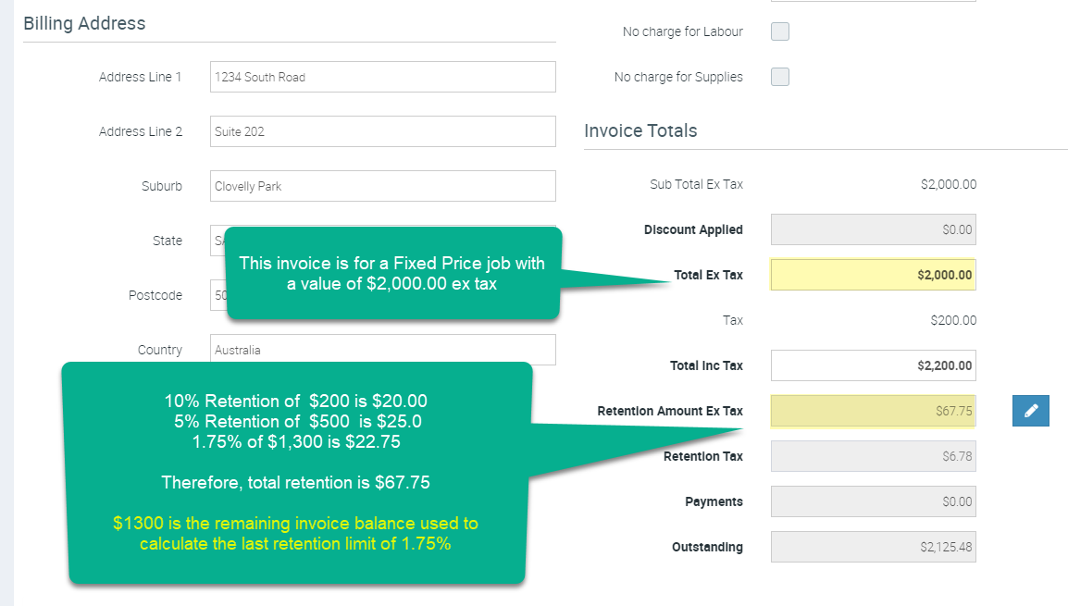Click the Total Inc Tax field

pos(873,365)
